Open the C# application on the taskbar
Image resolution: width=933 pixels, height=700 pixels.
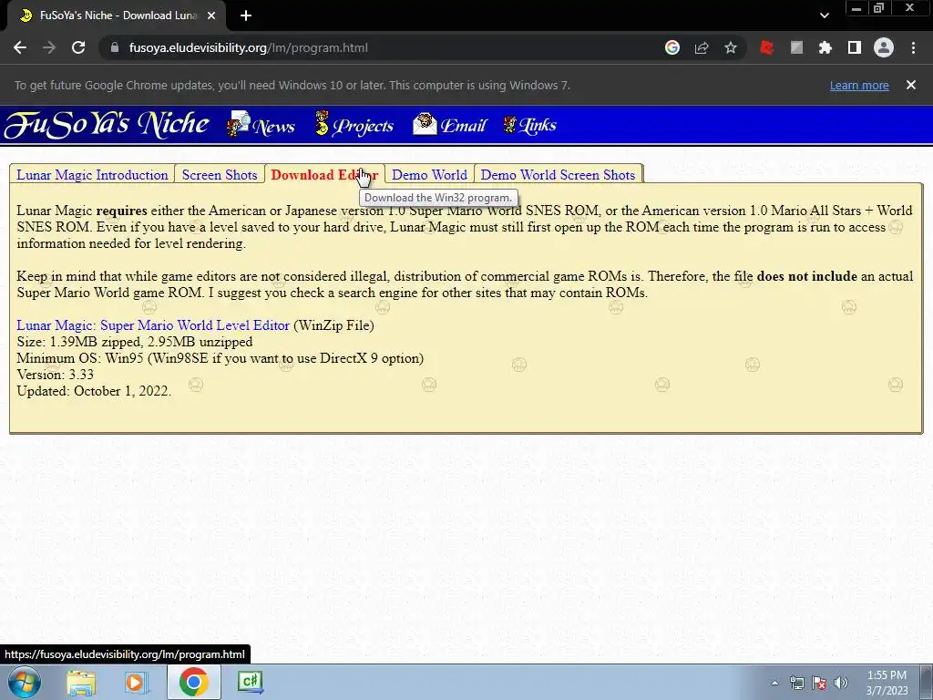(250, 682)
